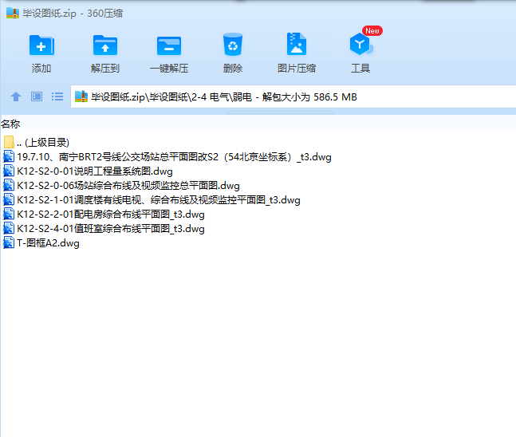The height and width of the screenshot is (437, 516).
Task: Click the 添加 (Add) toolbar icon
Action: click(41, 45)
